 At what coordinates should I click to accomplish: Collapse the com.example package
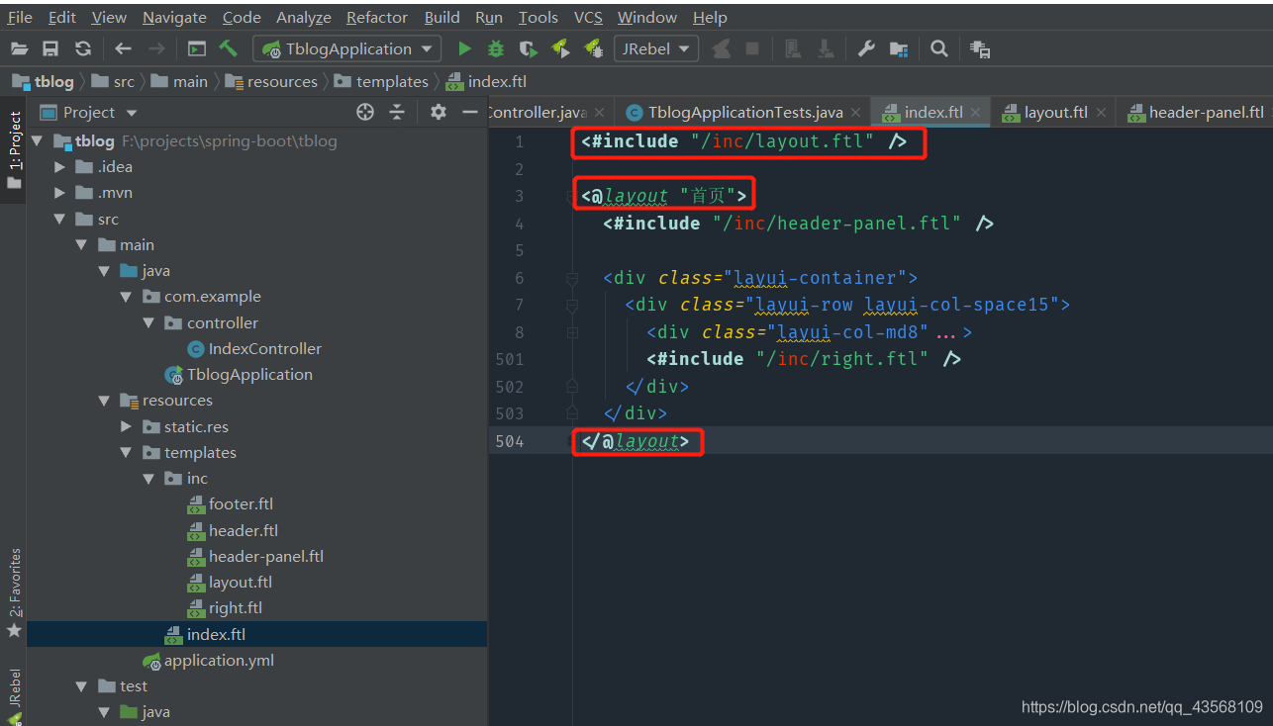(x=126, y=297)
